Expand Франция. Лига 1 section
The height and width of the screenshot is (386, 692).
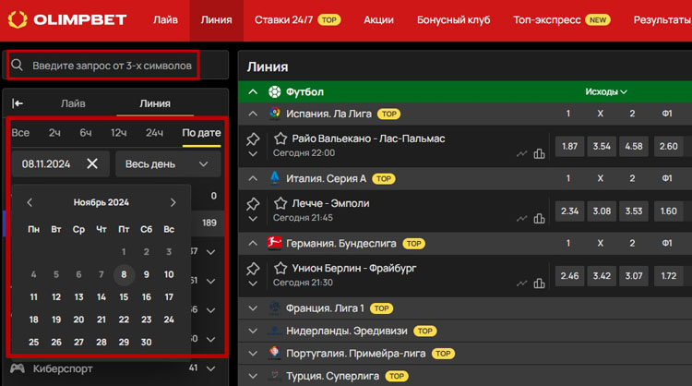253,308
